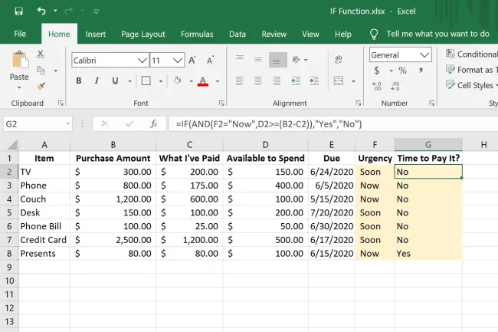Open the Cell Styles gallery
This screenshot has width=498, height=332.
473,86
